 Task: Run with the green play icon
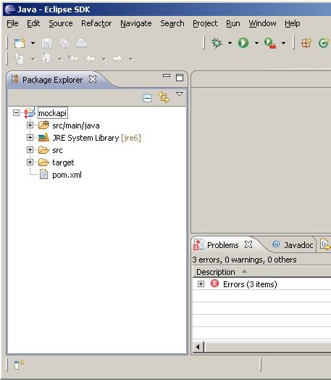(x=243, y=43)
